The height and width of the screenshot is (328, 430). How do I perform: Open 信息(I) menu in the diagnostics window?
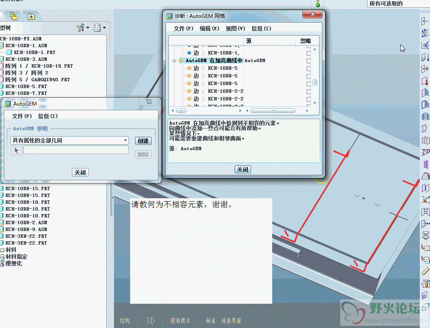(261, 29)
